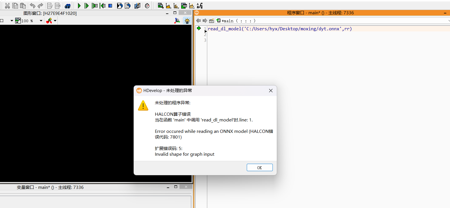Screen dimensions: 450x208
Task: Activate the profiler stopwatch icon
Action: pos(147,6)
